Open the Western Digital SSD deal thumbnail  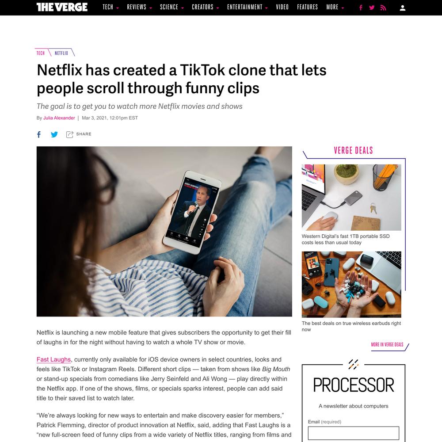click(x=351, y=197)
